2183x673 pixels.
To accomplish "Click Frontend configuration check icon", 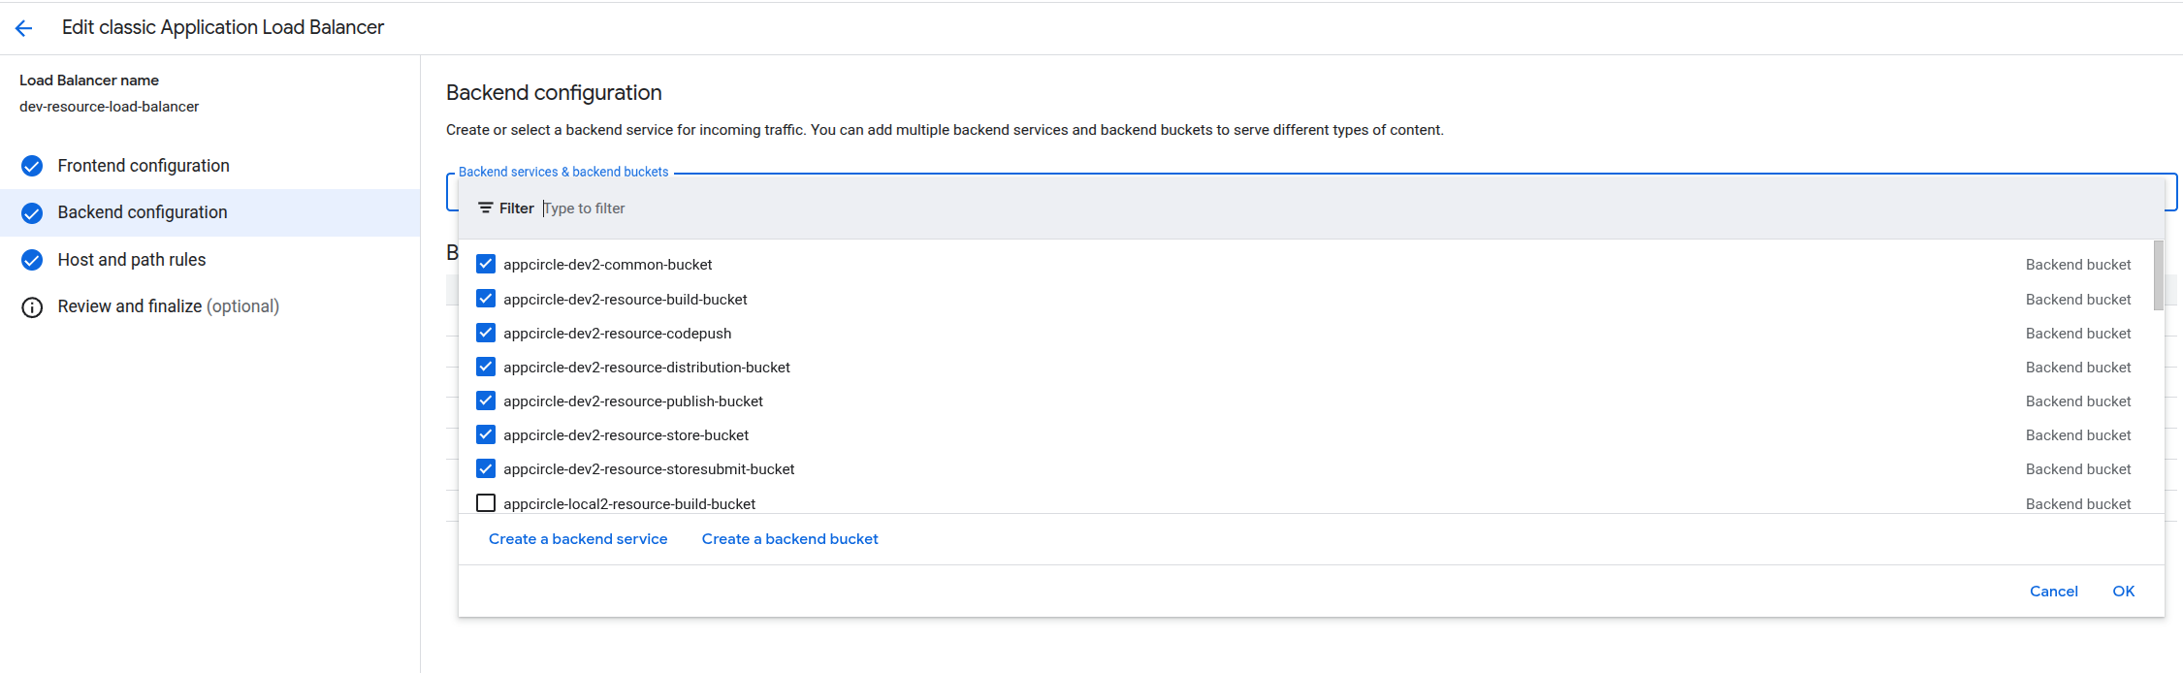I will click(x=32, y=166).
